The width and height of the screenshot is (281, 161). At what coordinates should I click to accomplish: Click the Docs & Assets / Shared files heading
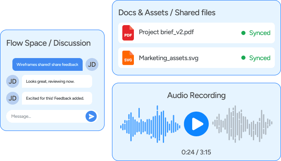(x=167, y=13)
